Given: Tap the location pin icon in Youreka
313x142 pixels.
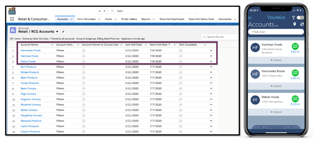Looking at the screenshot, I should (295, 24).
